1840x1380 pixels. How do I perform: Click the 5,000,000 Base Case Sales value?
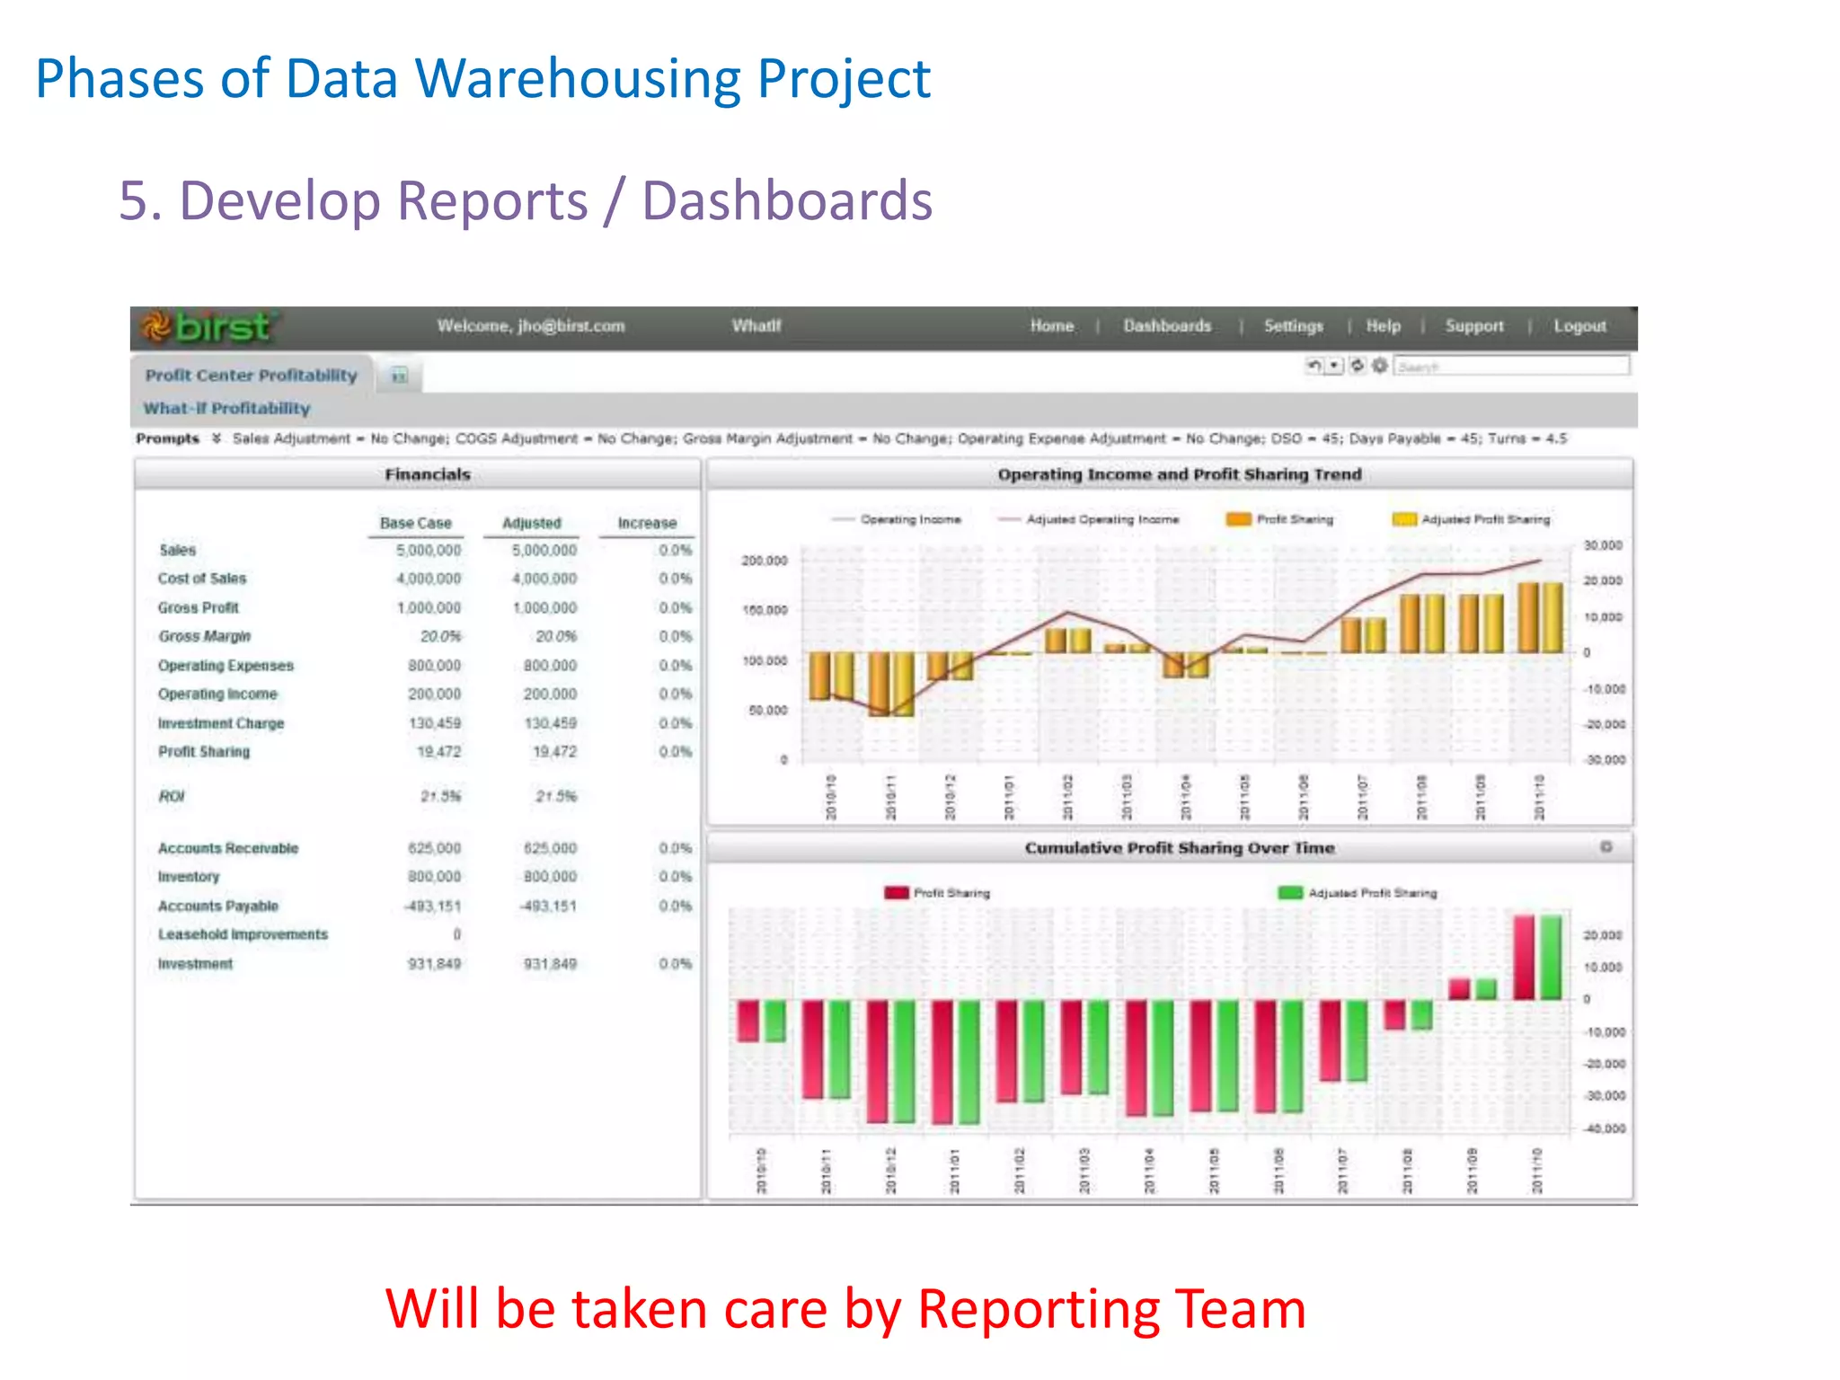pos(429,550)
